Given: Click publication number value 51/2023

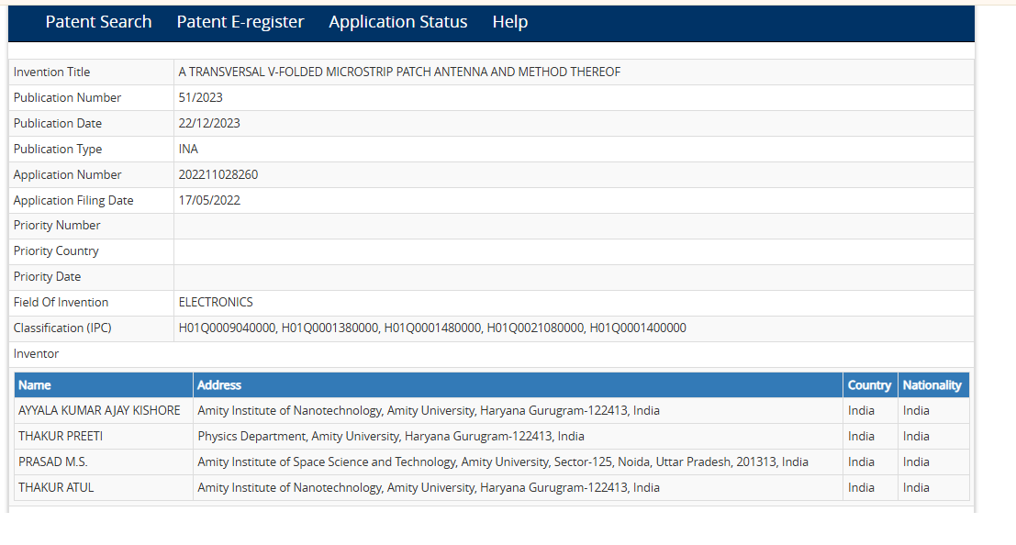Looking at the screenshot, I should pyautogui.click(x=200, y=98).
